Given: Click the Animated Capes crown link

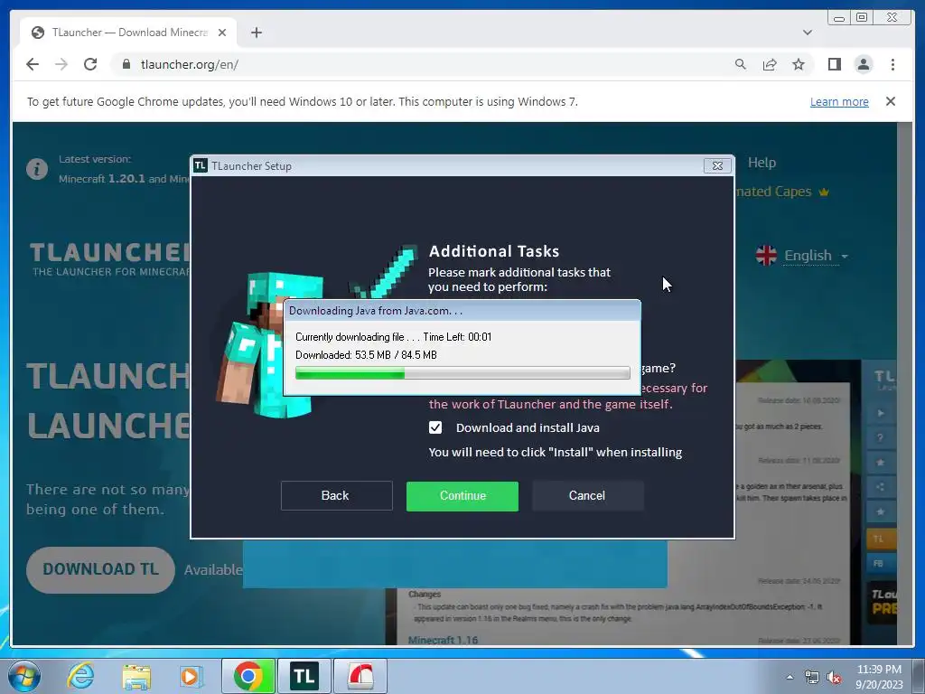Looking at the screenshot, I should click(x=782, y=192).
